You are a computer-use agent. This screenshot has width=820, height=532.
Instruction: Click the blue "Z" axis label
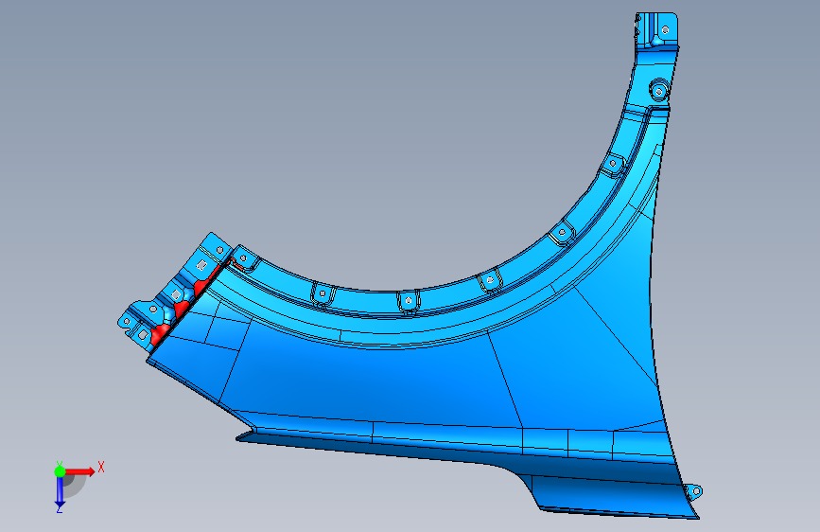tap(59, 509)
